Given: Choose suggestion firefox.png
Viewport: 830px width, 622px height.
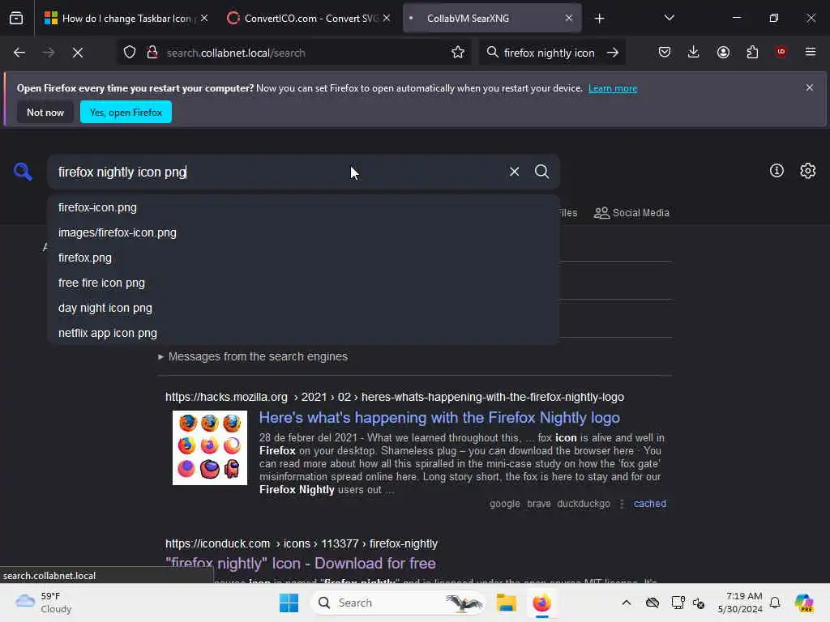Looking at the screenshot, I should click(x=303, y=258).
